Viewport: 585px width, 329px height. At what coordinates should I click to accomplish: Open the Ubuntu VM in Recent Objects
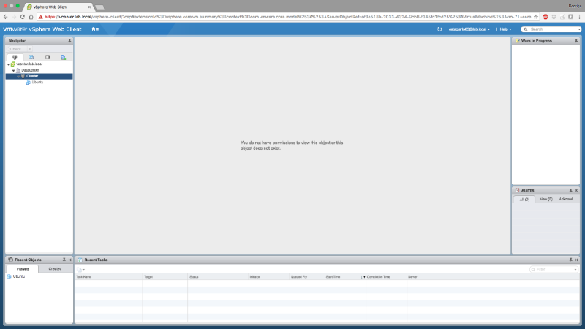coord(19,276)
